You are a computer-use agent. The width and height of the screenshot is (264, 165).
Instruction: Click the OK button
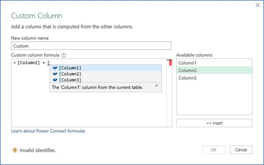[214, 150]
